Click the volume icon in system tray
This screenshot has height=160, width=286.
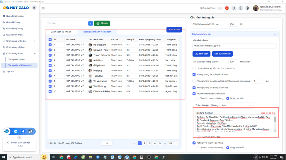pyautogui.click(x=267, y=157)
